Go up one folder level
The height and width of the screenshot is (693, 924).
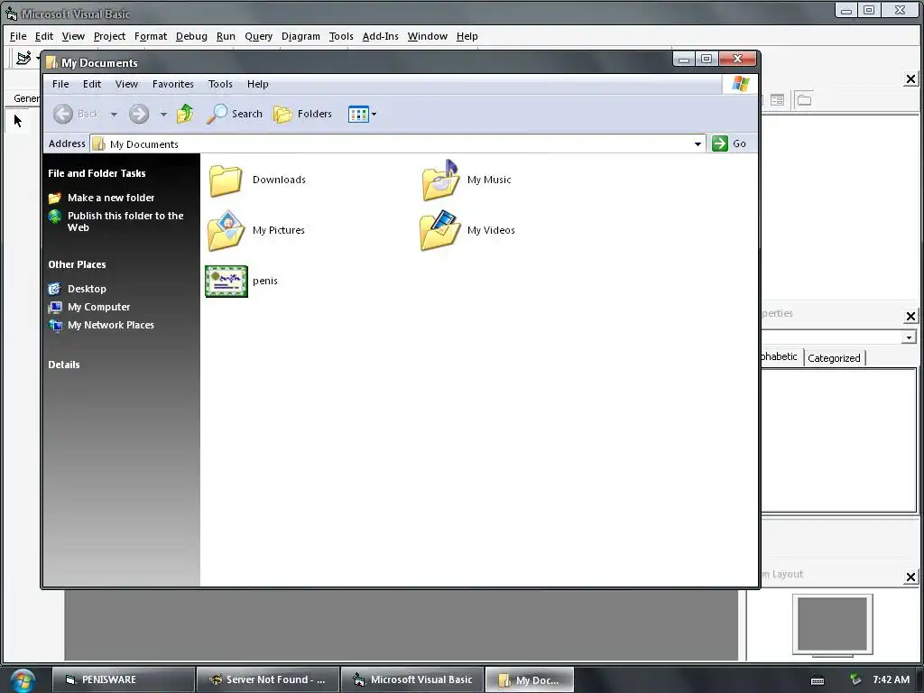[185, 113]
